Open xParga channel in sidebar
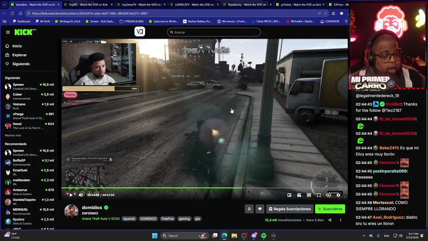 click(29, 116)
